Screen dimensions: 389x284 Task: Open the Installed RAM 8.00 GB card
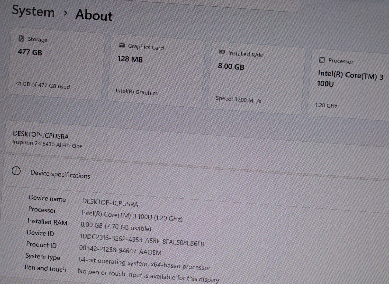click(256, 78)
